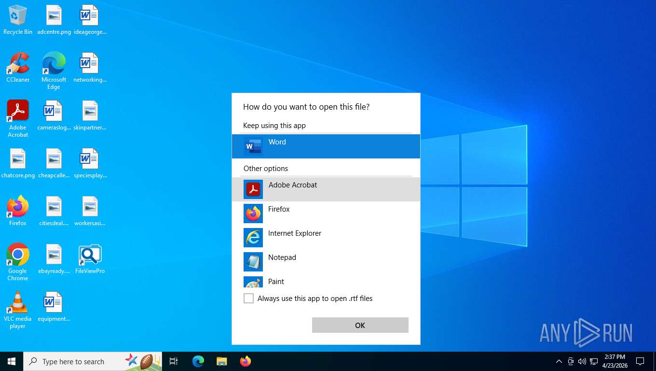Launch Edge from the taskbar
656x371 pixels.
[198, 361]
